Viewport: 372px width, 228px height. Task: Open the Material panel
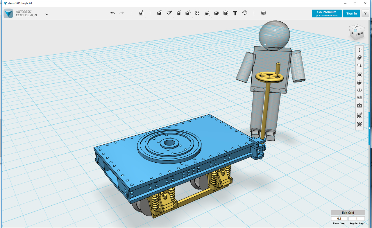click(263, 13)
